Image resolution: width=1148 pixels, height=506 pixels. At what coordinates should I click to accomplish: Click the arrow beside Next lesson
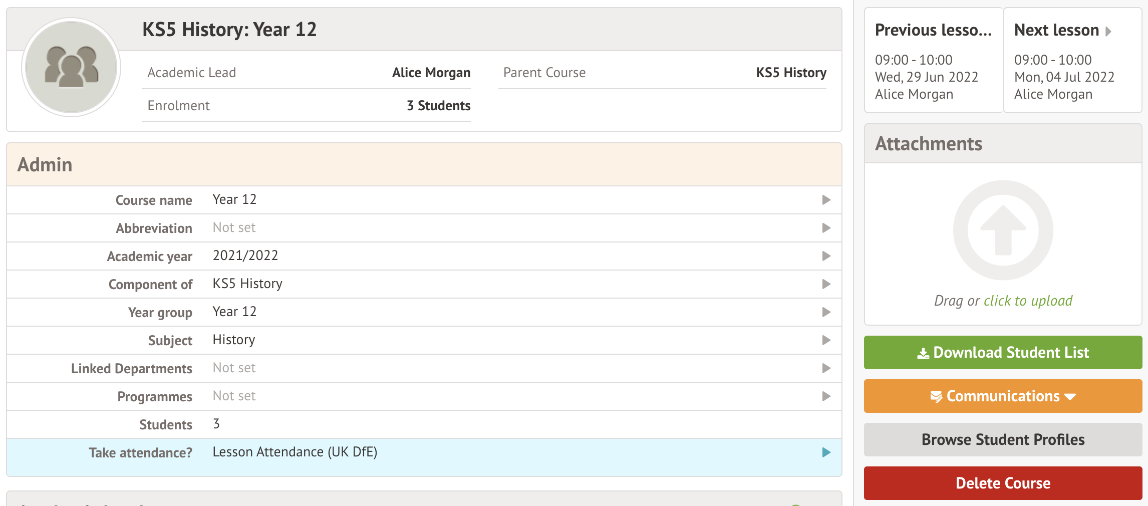click(x=1108, y=31)
